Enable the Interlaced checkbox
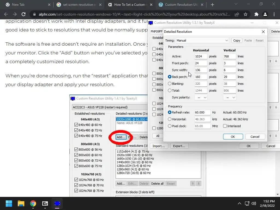280x210 pixels. (225, 126)
